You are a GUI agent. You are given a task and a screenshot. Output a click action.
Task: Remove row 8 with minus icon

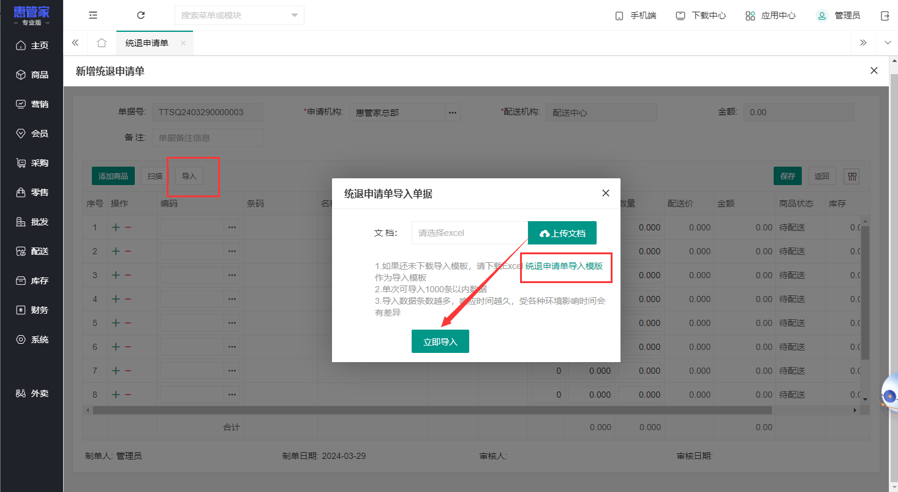pyautogui.click(x=128, y=395)
